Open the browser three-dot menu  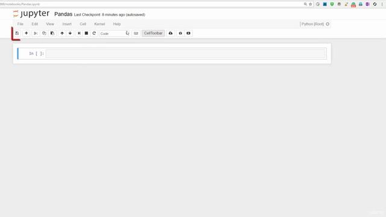(382, 4)
